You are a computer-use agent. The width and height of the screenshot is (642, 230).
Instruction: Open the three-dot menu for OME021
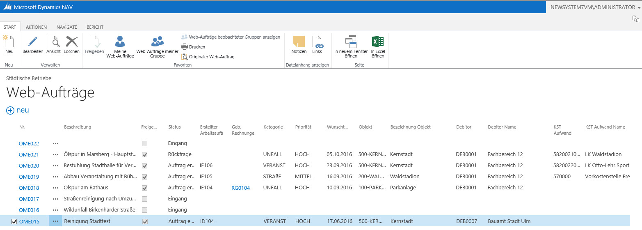(x=56, y=155)
